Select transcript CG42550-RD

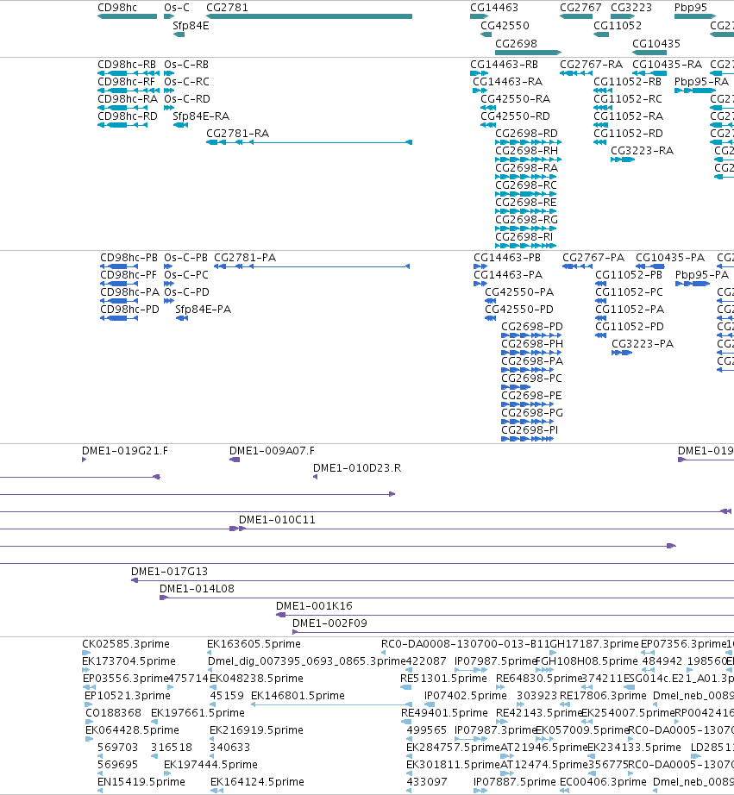tap(488, 125)
